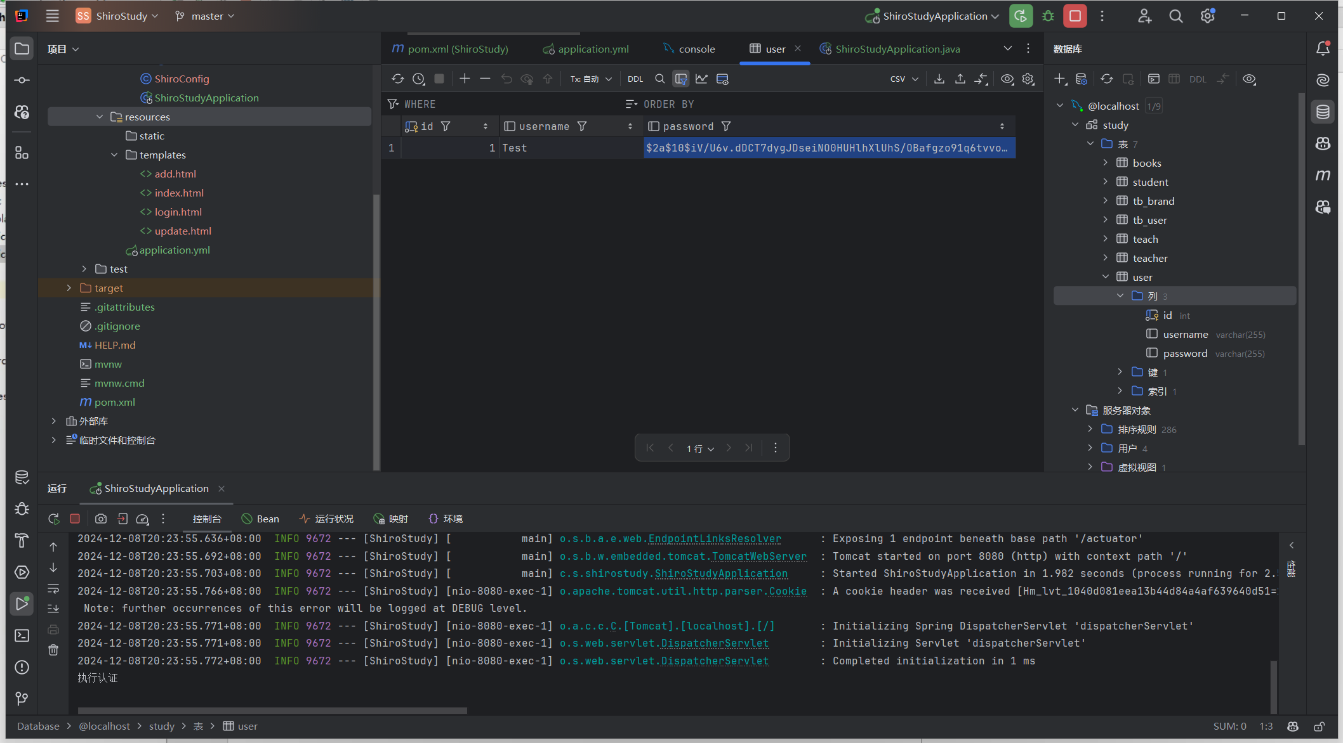Screen dimensions: 1343x743
Task: Open the DDL button in table toolbar
Action: [635, 79]
